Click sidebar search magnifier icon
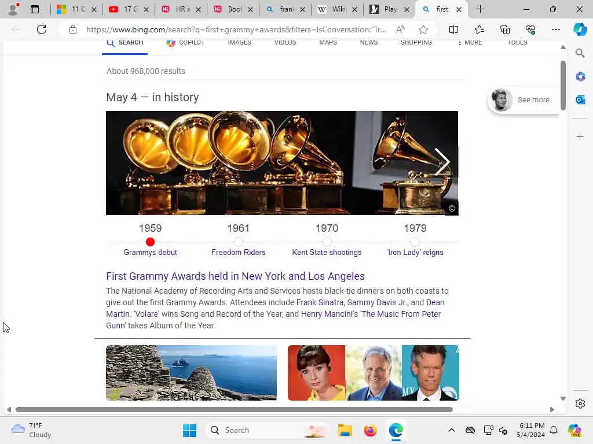The width and height of the screenshot is (593, 444). [580, 53]
